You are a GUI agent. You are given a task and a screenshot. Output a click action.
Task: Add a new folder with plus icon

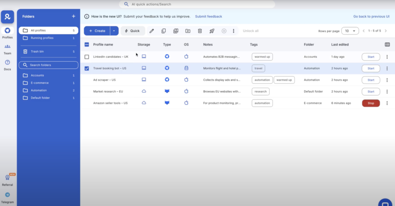point(74,17)
